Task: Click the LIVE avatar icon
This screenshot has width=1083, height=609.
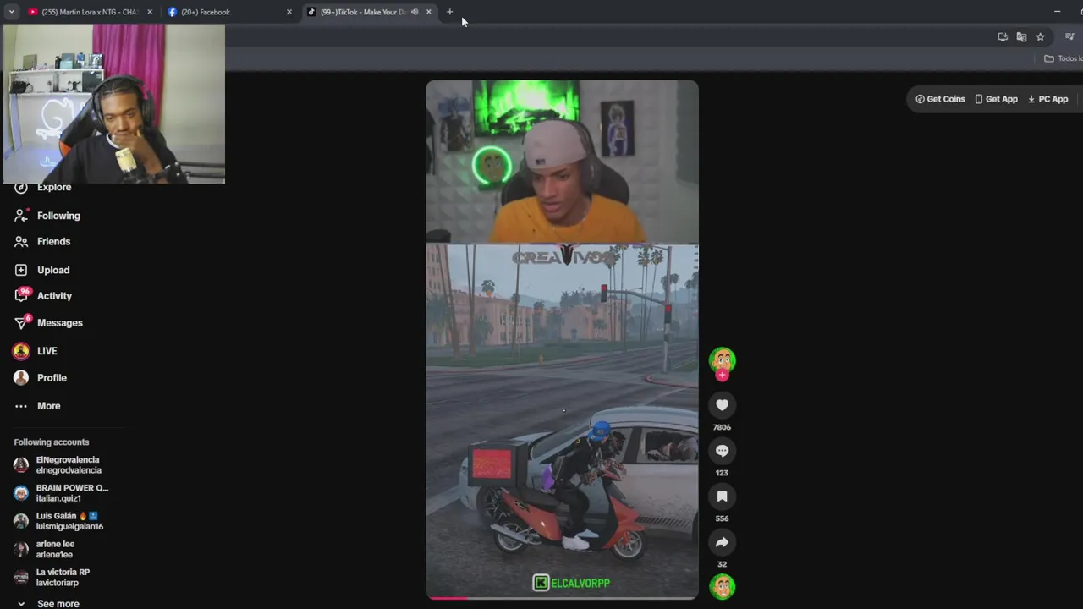Action: click(21, 351)
